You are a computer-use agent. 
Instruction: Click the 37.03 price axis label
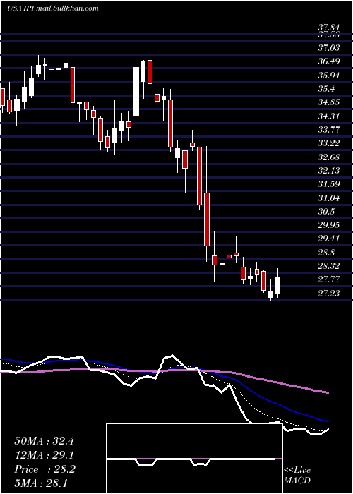329,48
